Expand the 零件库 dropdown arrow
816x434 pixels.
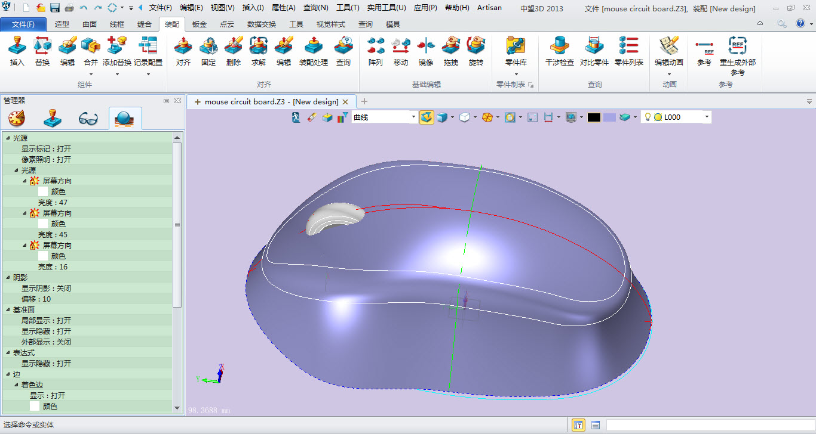coord(516,74)
